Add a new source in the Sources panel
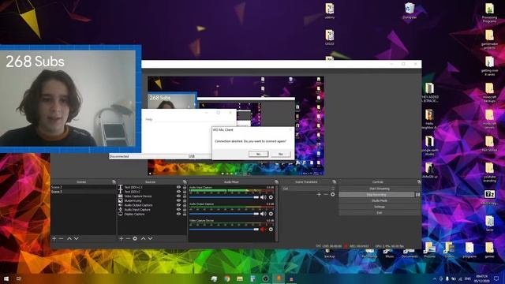Image resolution: width=505 pixels, height=284 pixels. tap(121, 238)
